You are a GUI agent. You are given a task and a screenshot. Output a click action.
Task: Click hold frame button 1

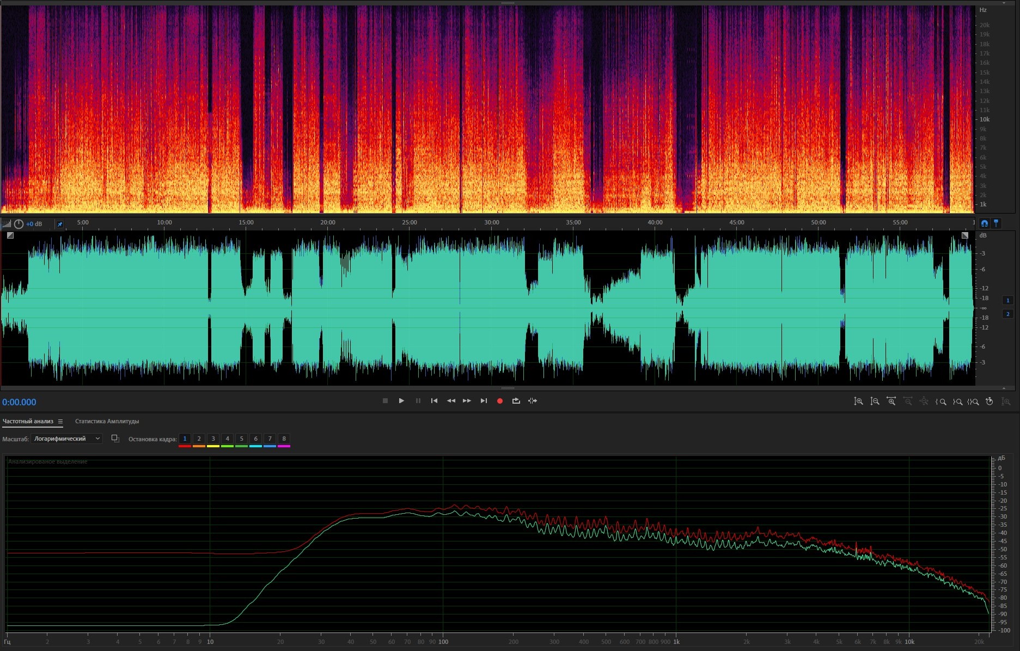tap(185, 439)
